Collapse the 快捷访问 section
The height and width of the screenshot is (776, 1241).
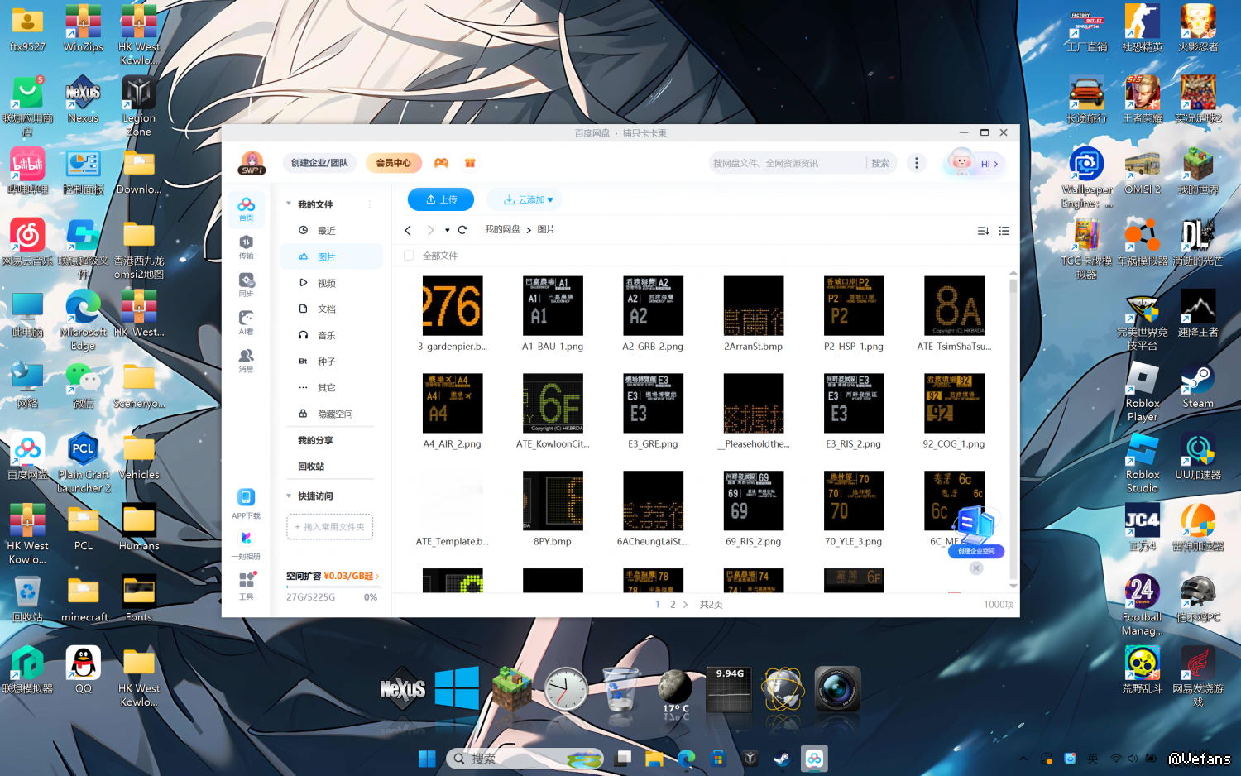pos(289,496)
